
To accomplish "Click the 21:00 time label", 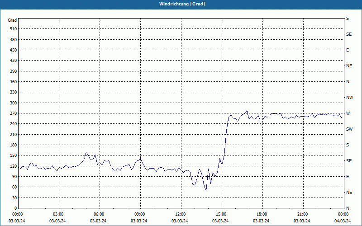I will 302,214.
